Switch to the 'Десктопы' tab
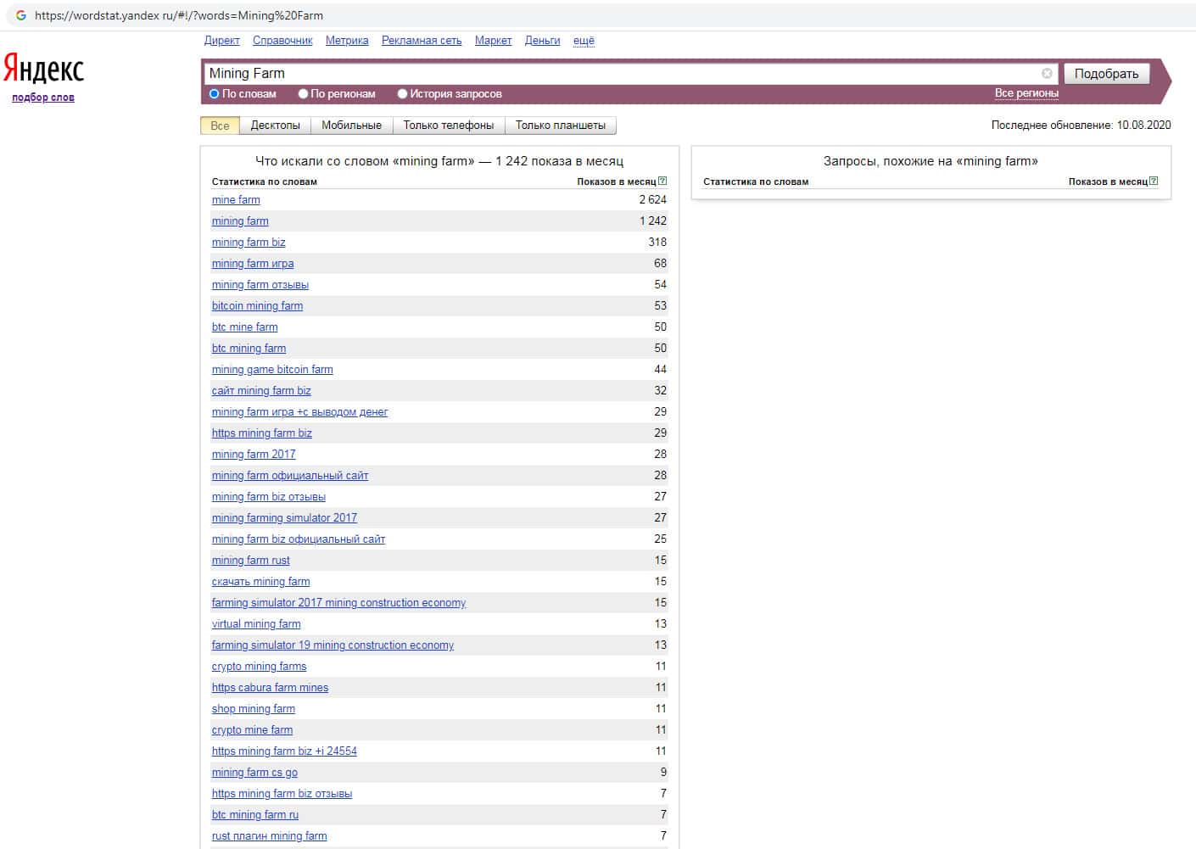Screen dimensions: 1196x849 [275, 126]
